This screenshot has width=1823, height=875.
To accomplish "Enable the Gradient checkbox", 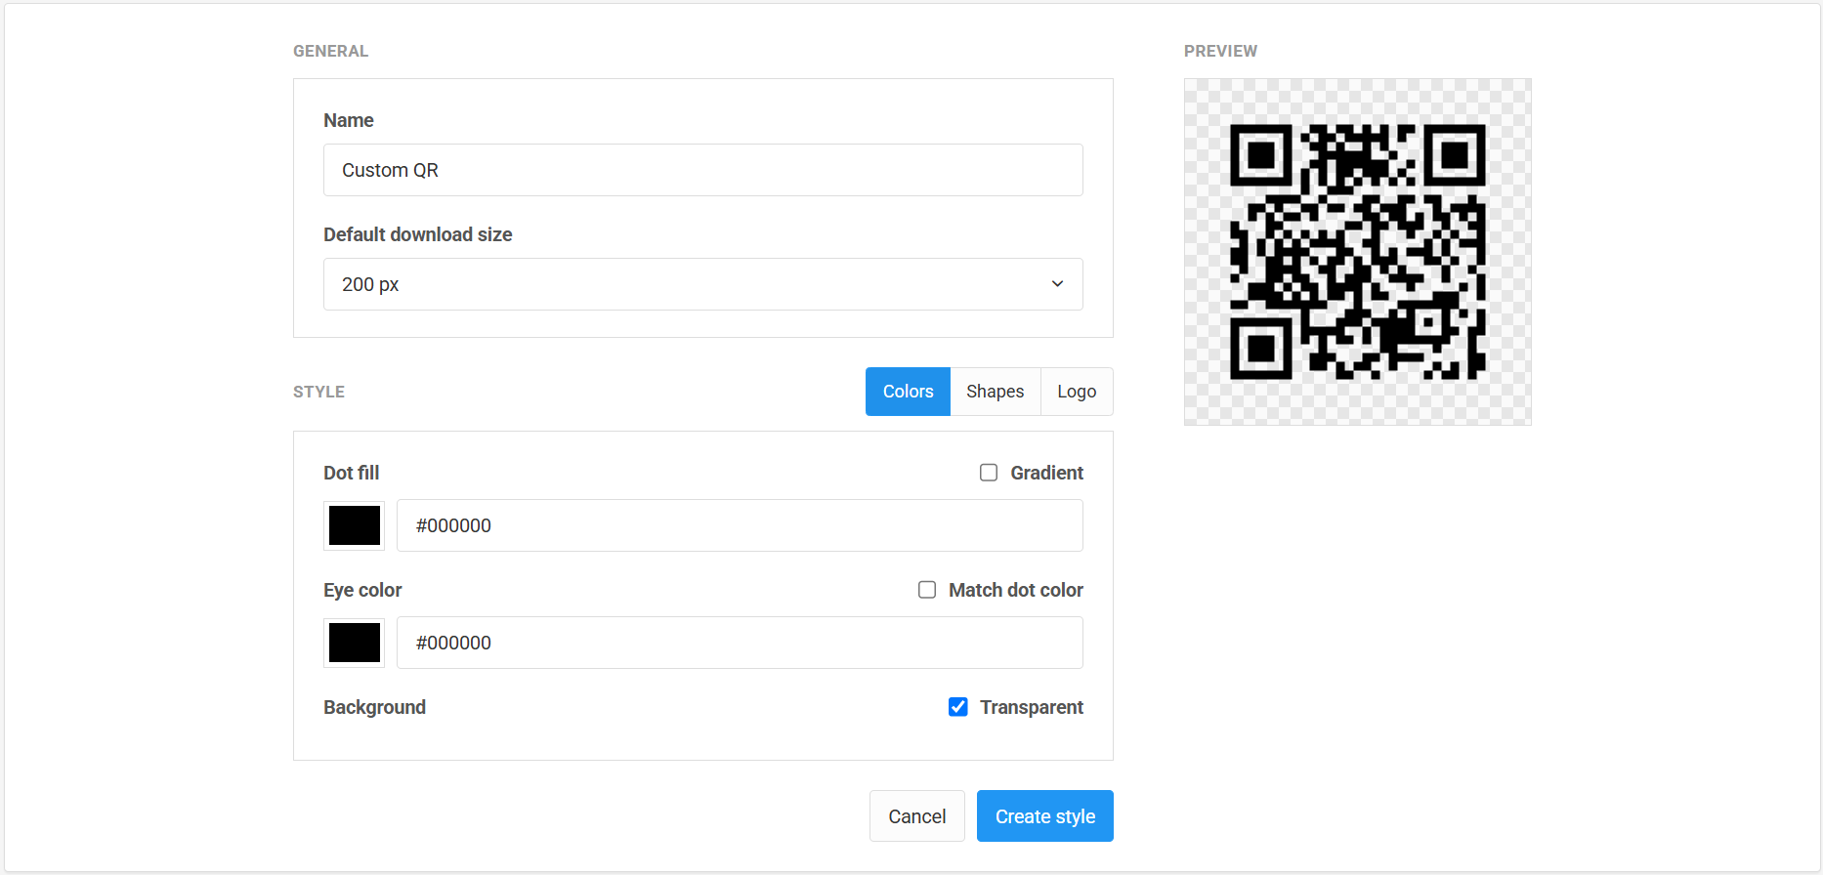I will [989, 473].
